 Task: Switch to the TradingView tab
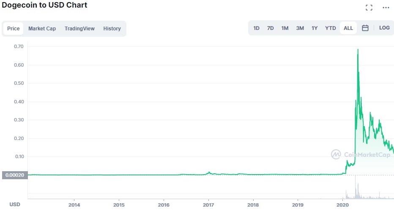(79, 29)
